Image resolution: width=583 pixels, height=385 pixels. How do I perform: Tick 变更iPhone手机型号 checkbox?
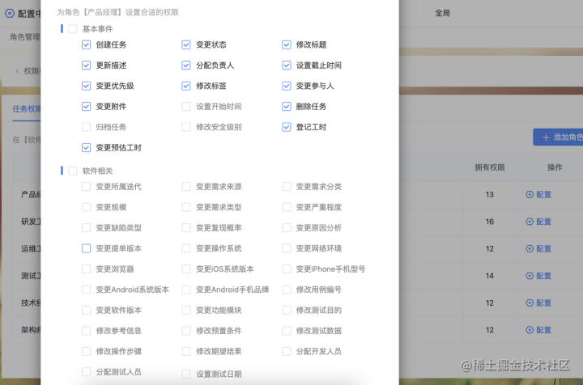[287, 269]
